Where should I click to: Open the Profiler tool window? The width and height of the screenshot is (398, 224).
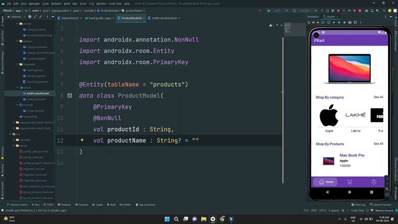(x=125, y=205)
